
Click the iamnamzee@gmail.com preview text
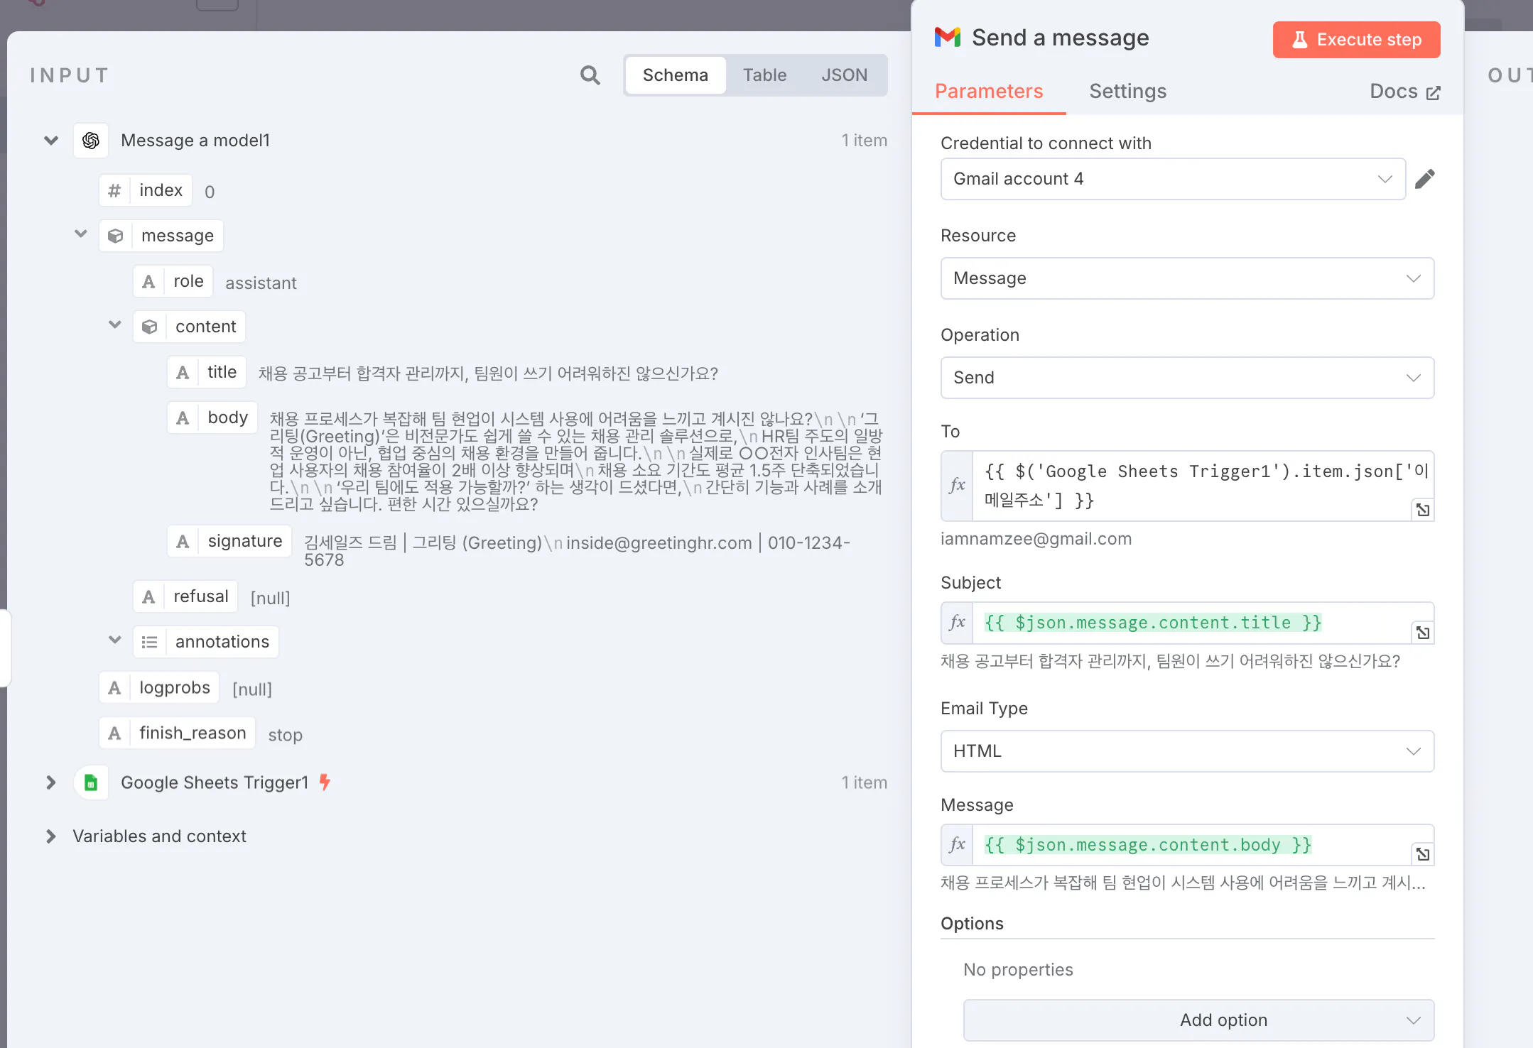pyautogui.click(x=1036, y=539)
